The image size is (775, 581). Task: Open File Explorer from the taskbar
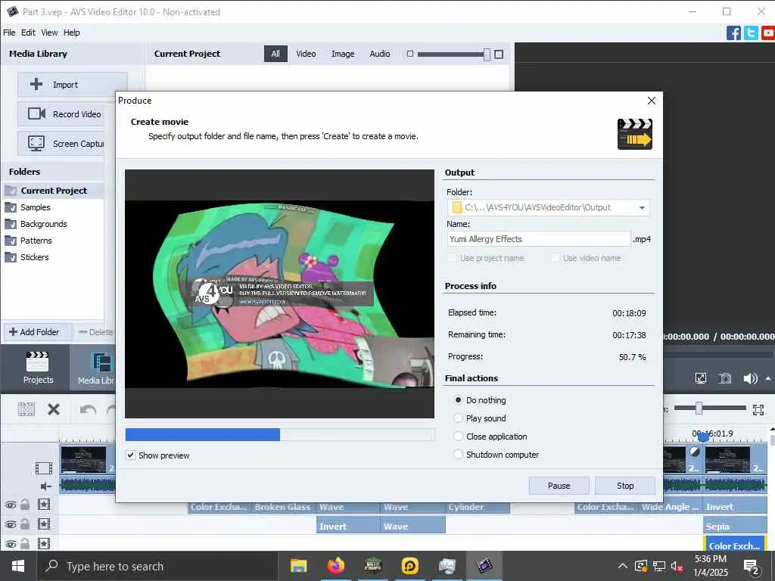[298, 566]
